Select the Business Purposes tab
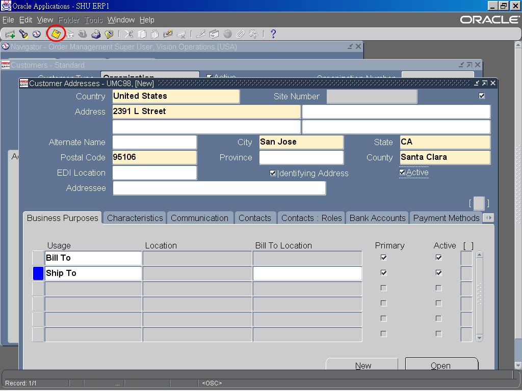 (x=63, y=218)
